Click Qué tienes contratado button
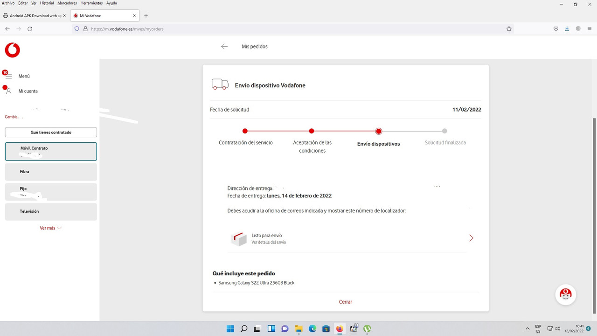 (x=51, y=132)
